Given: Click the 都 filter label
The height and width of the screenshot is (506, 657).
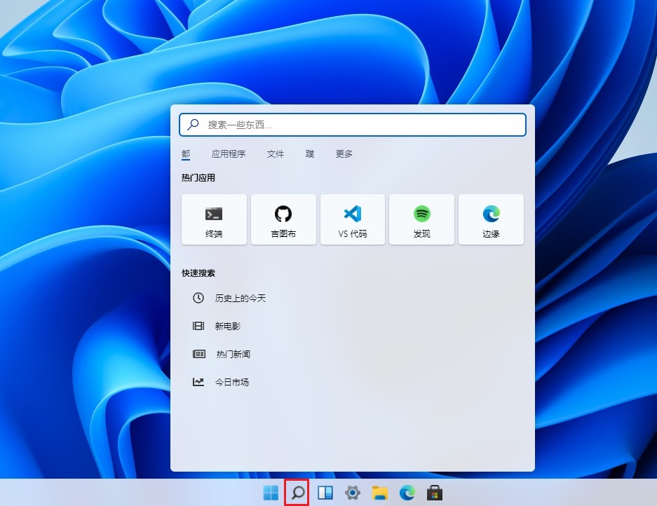Looking at the screenshot, I should (x=186, y=153).
